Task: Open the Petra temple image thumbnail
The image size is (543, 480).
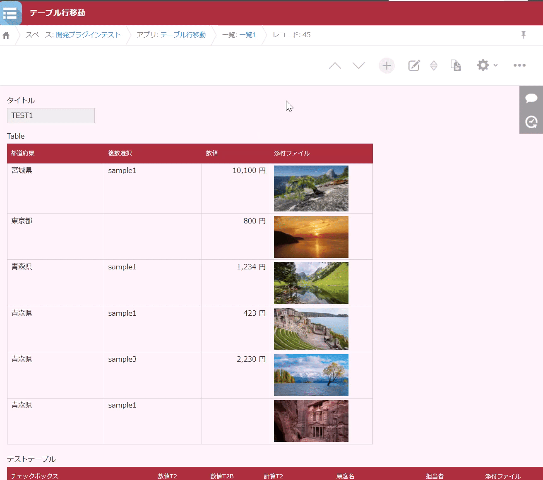Action: tap(311, 421)
